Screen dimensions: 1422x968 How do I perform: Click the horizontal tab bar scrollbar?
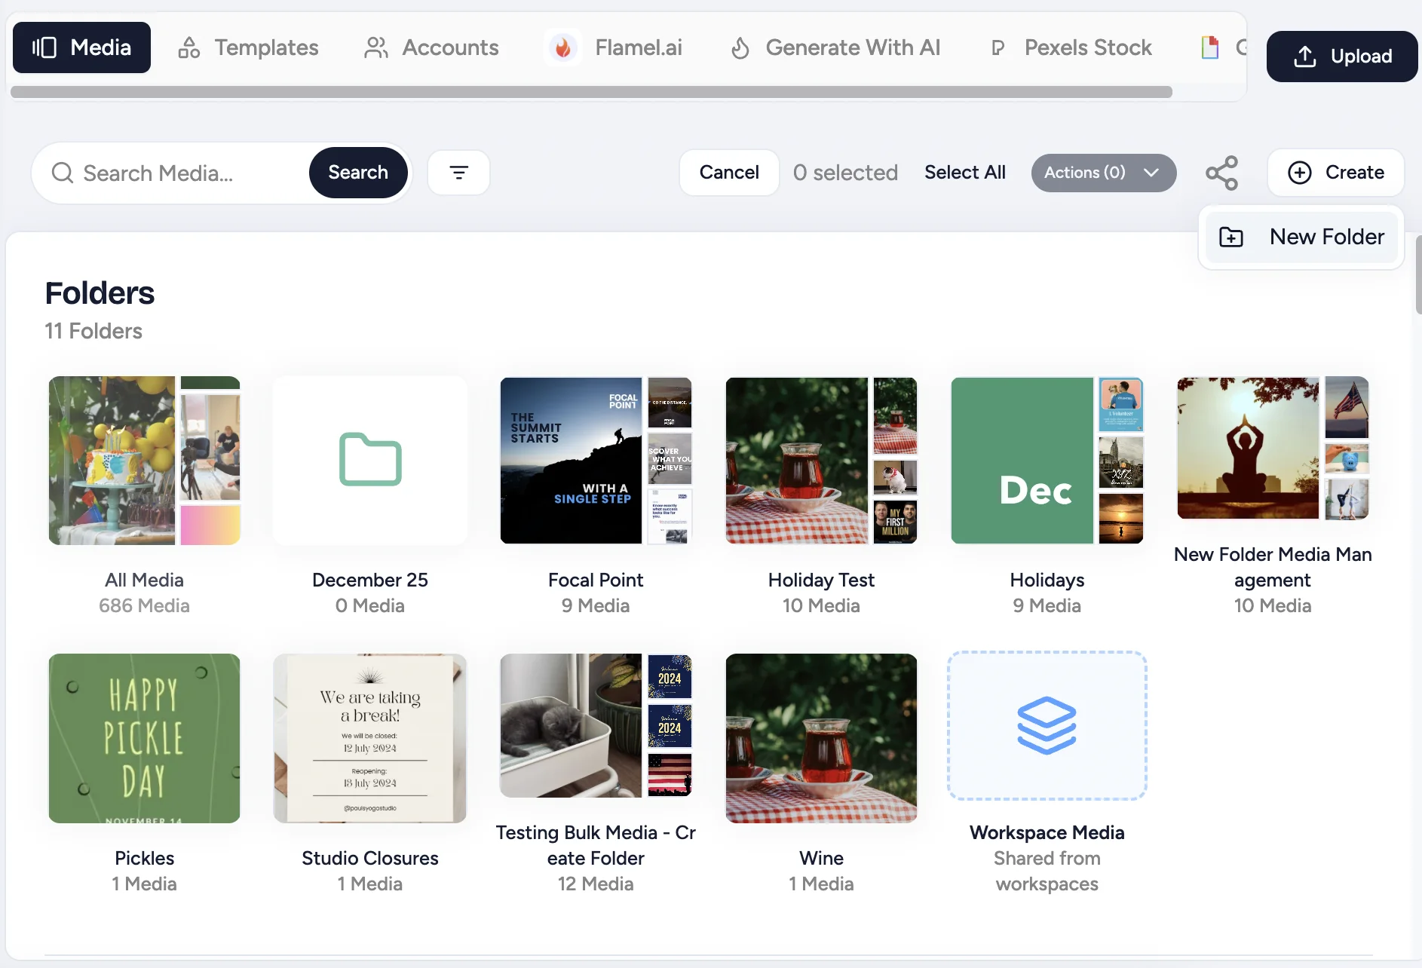click(x=591, y=92)
